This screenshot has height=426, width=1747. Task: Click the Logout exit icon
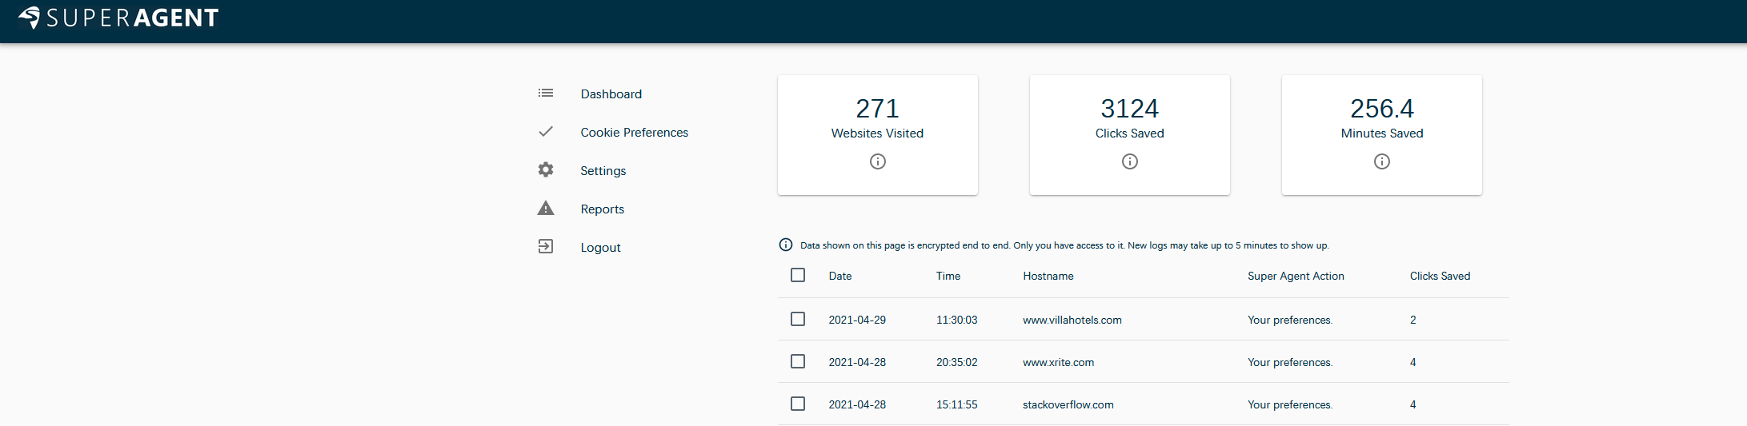546,246
